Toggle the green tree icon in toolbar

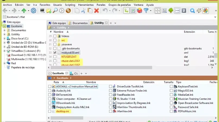[171, 11]
